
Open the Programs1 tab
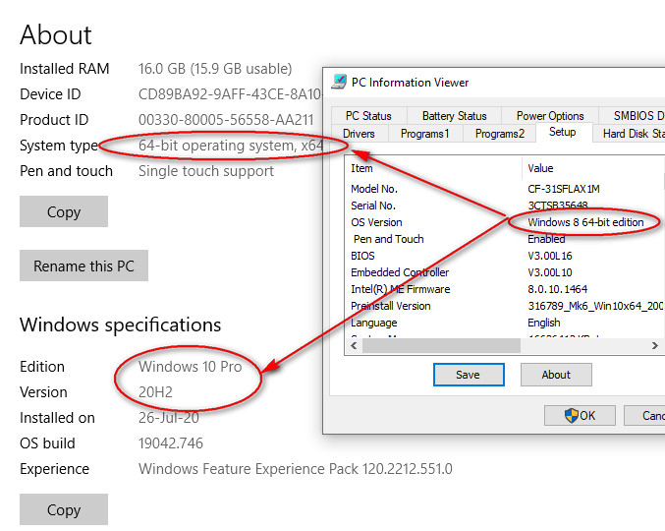point(424,134)
